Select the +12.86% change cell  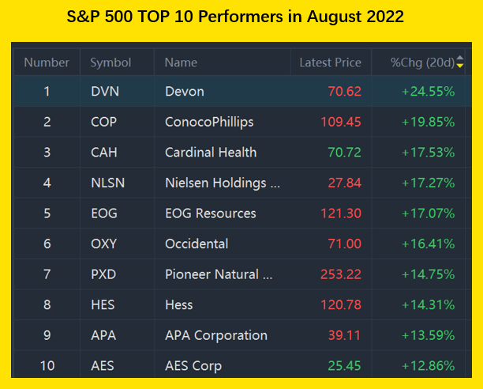coord(428,366)
